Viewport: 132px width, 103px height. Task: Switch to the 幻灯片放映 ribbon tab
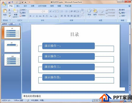[42, 6]
